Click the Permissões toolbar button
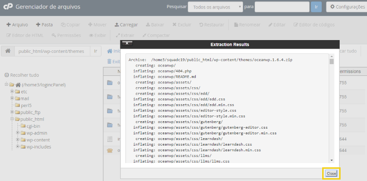Screen dimensions: 367x181 (66, 35)
